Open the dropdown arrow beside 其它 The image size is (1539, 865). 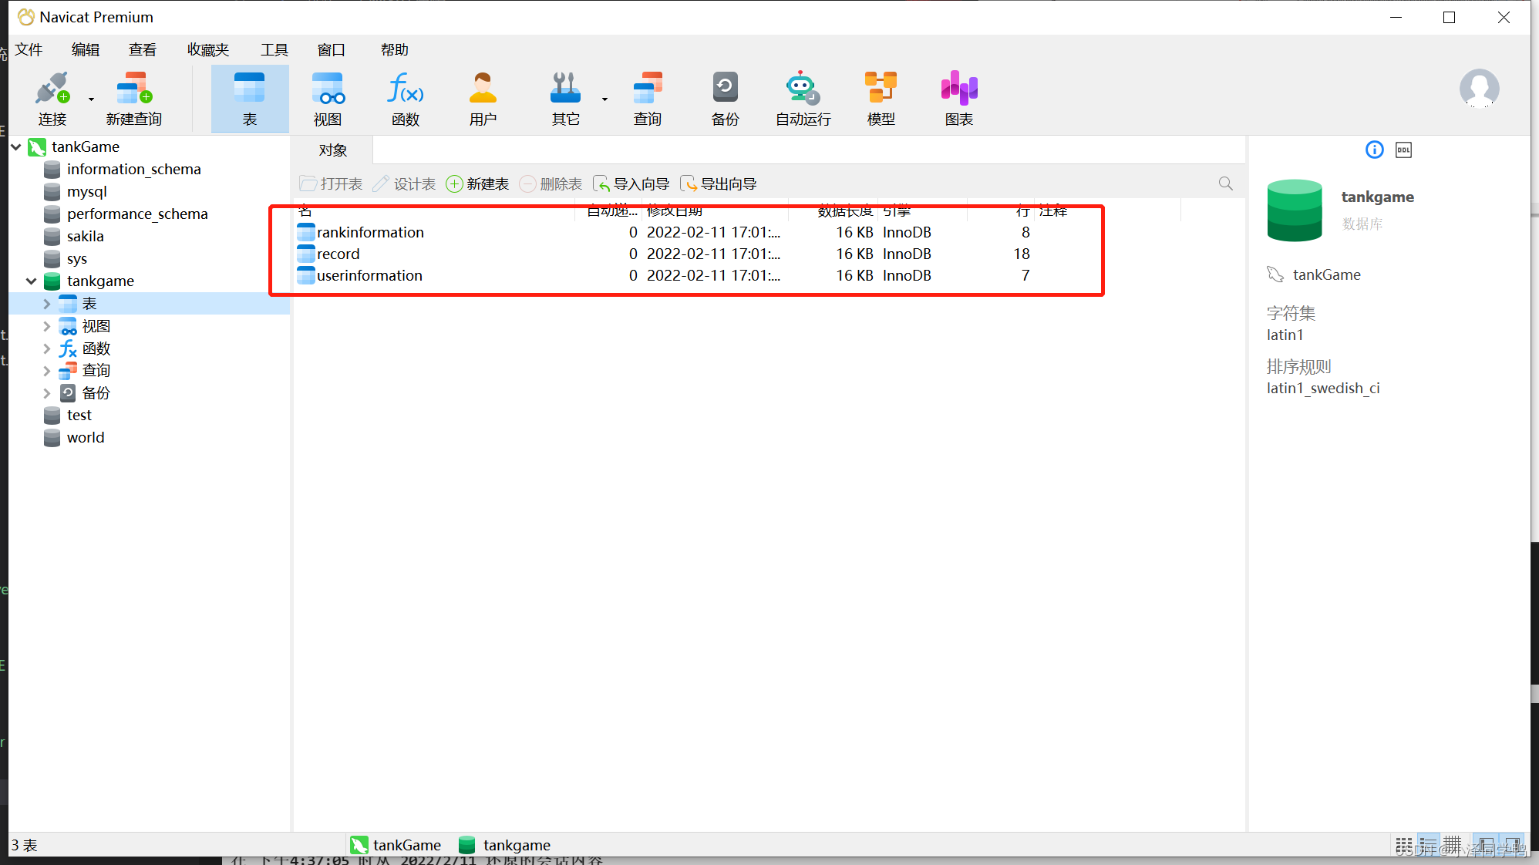tap(604, 99)
